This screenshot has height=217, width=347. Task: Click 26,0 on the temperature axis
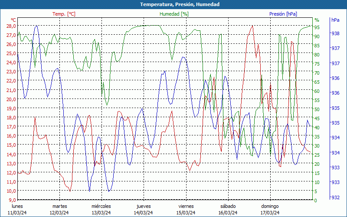point(11,44)
